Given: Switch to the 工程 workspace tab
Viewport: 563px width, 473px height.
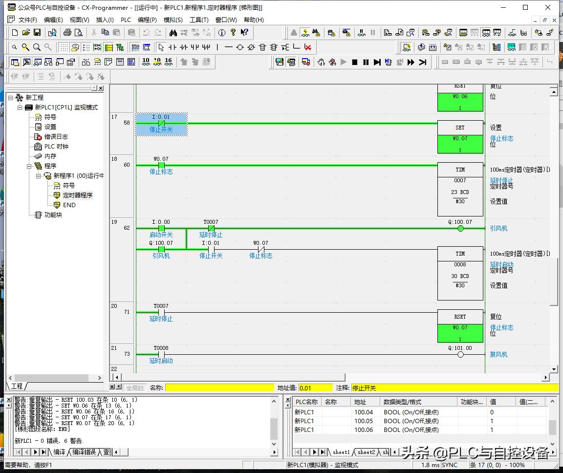Looking at the screenshot, I should (17, 386).
